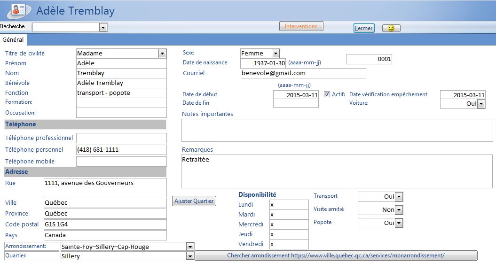This screenshot has width=496, height=263.
Task: Switch to the Général tab
Action: click(13, 40)
